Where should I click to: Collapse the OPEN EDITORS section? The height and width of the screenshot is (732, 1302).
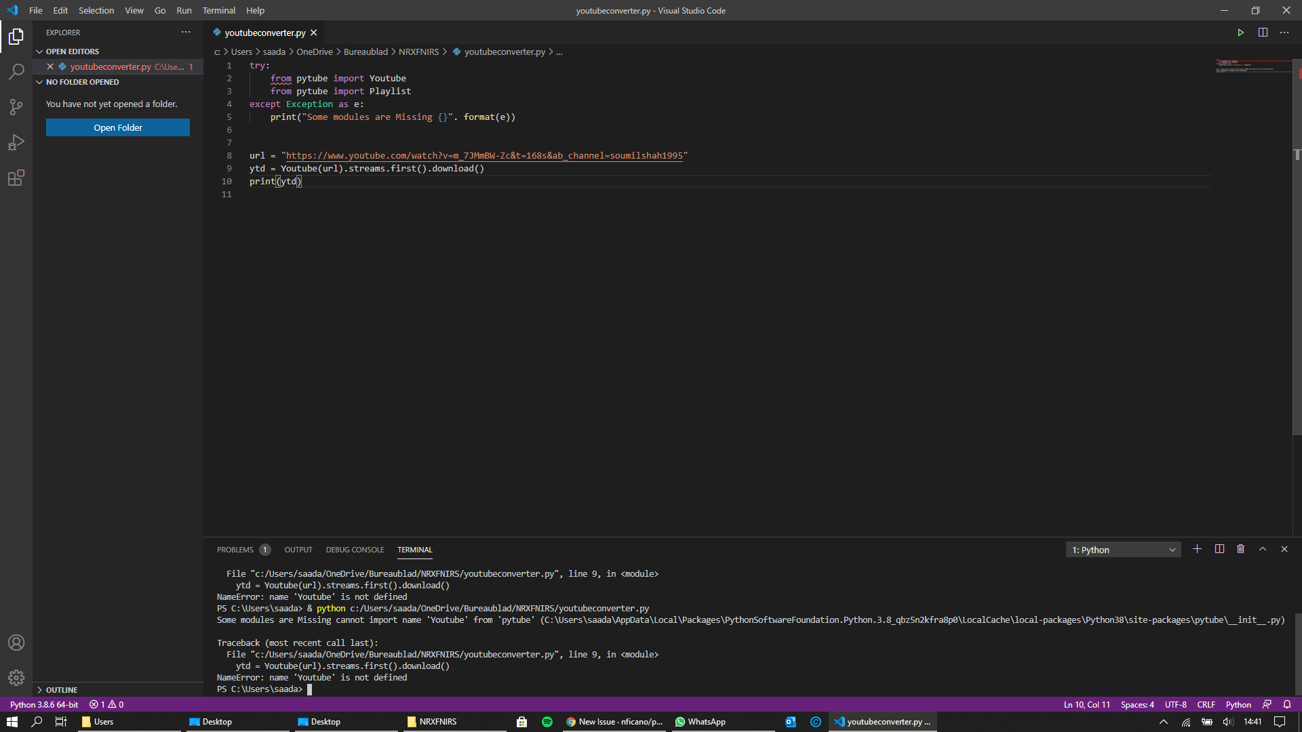[73, 51]
